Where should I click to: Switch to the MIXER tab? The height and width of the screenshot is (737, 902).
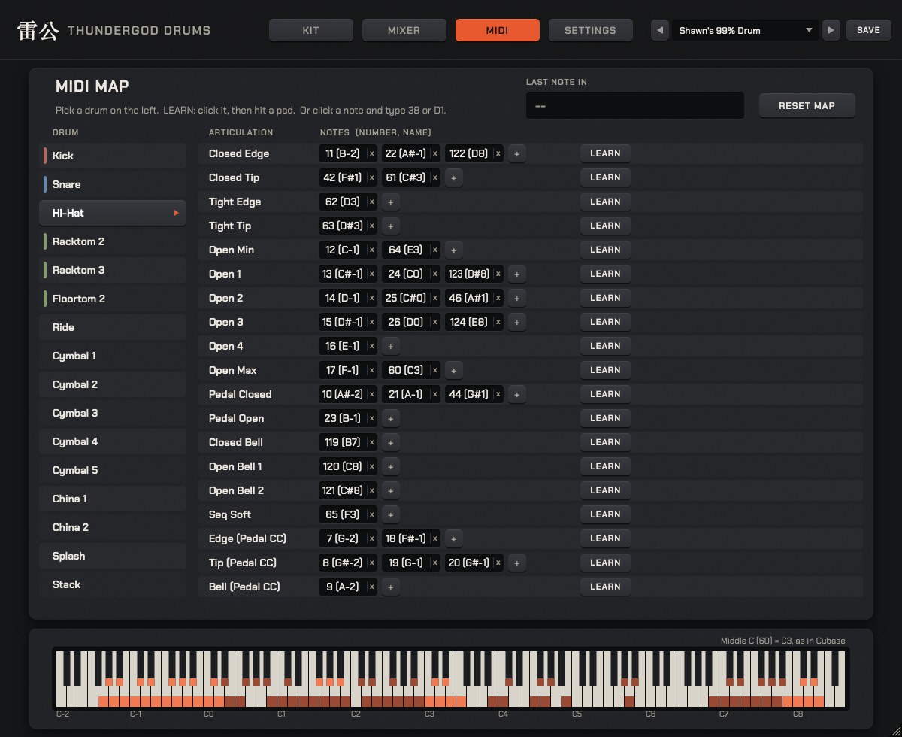click(x=404, y=30)
